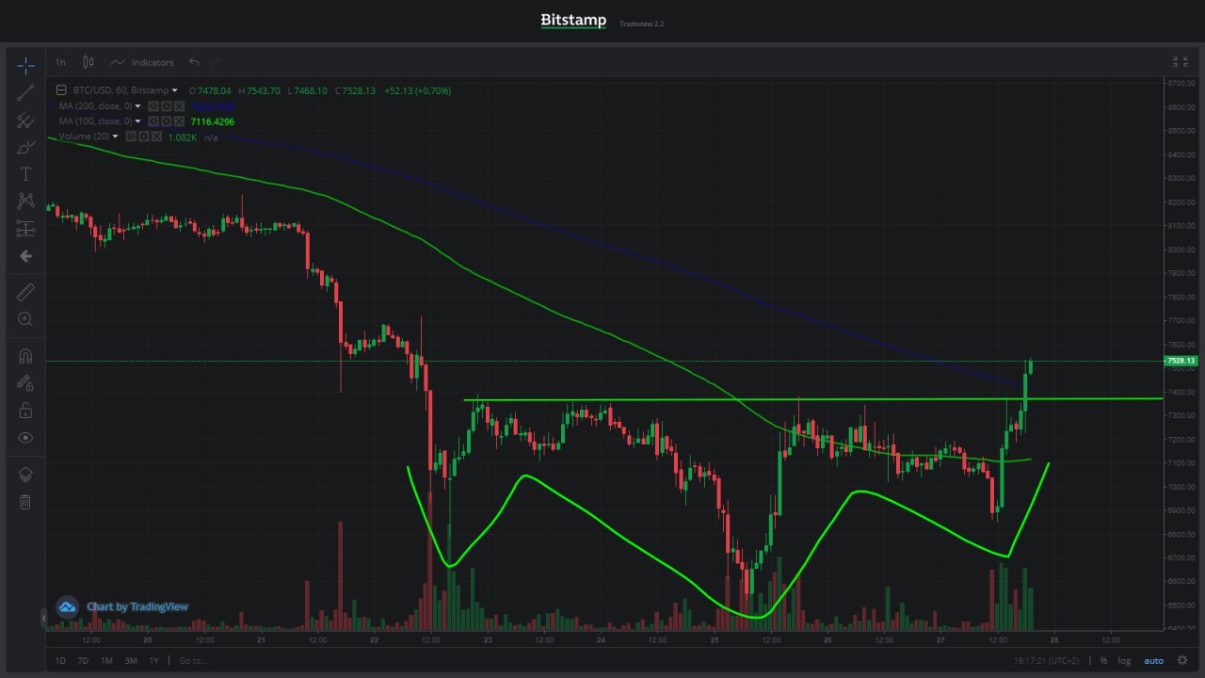Toggle hide all drawings eye icon
This screenshot has height=678, width=1205.
(25, 438)
